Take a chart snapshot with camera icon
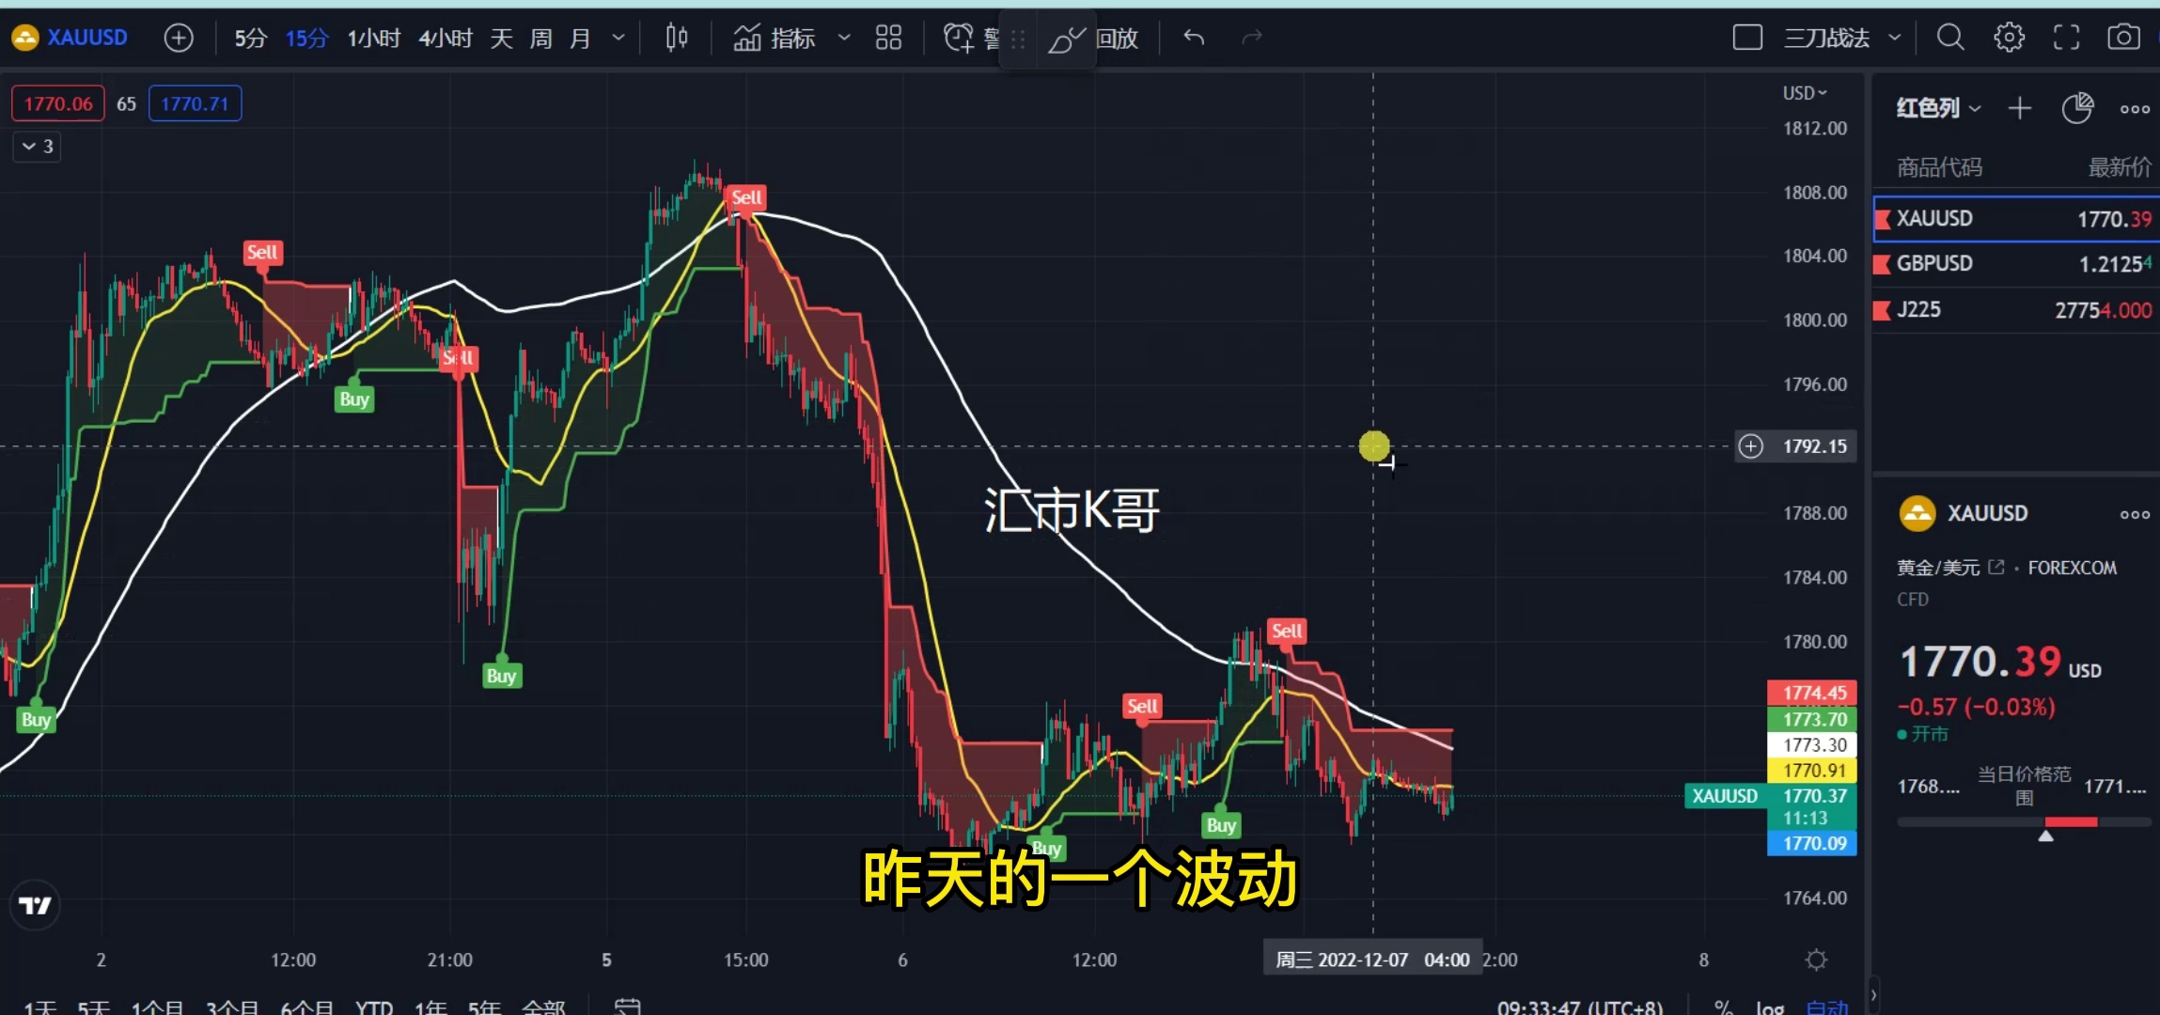 click(x=2123, y=38)
